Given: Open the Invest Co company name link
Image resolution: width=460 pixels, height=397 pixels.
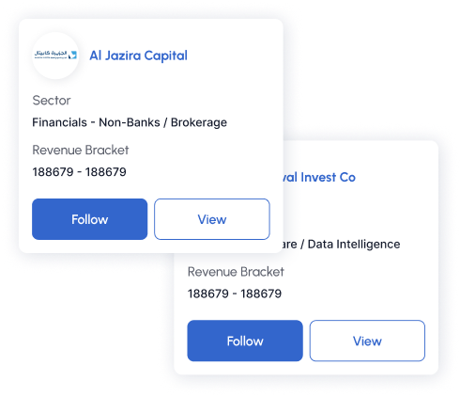Looking at the screenshot, I should (319, 177).
